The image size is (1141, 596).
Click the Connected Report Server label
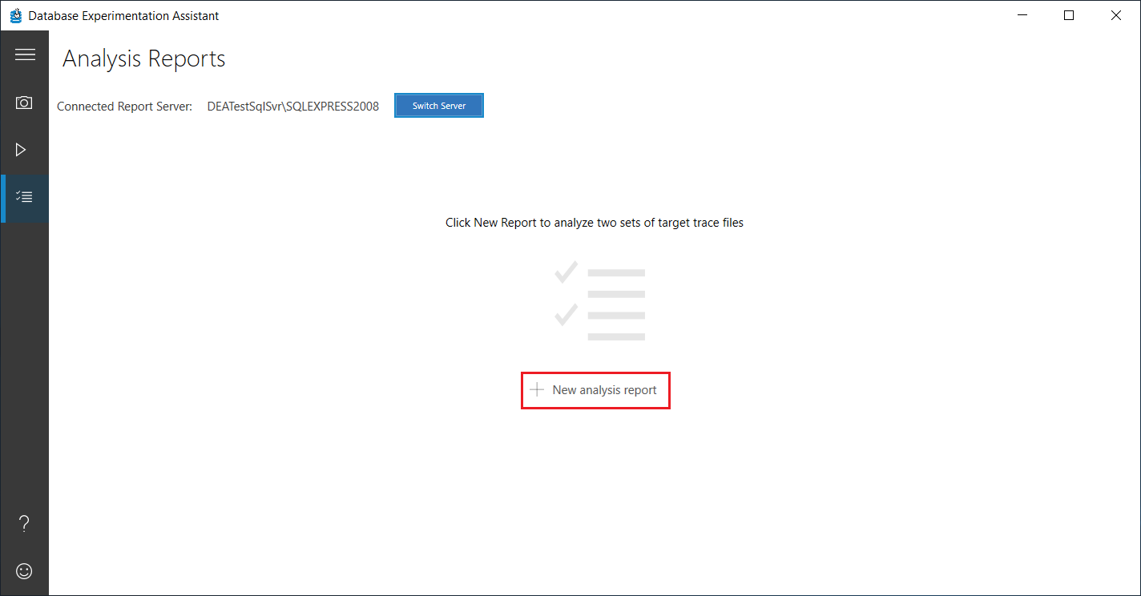pyautogui.click(x=124, y=107)
